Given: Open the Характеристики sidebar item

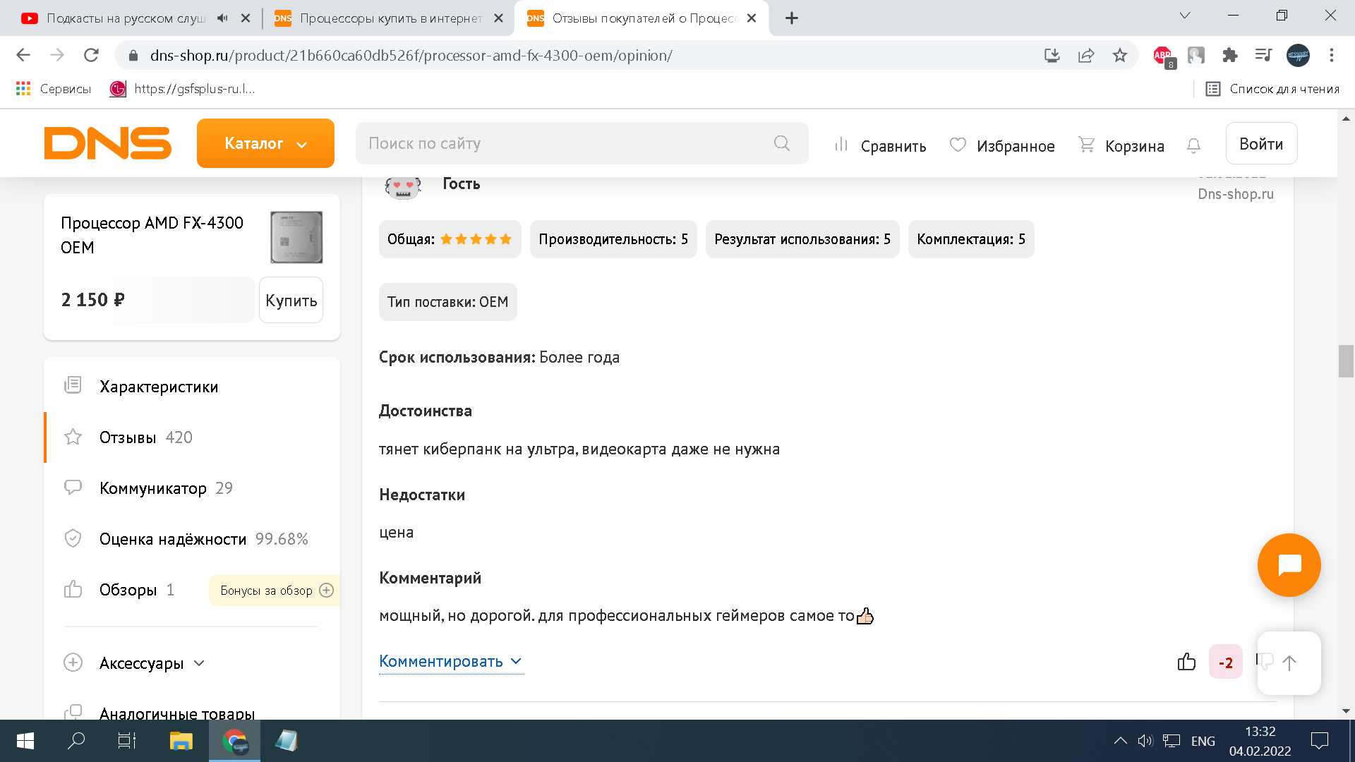Looking at the screenshot, I should [x=159, y=387].
